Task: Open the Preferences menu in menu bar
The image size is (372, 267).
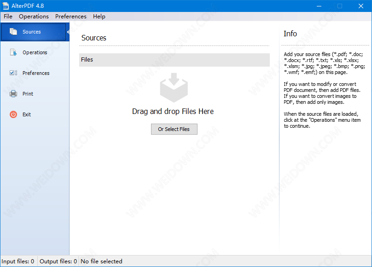Action: (71, 17)
